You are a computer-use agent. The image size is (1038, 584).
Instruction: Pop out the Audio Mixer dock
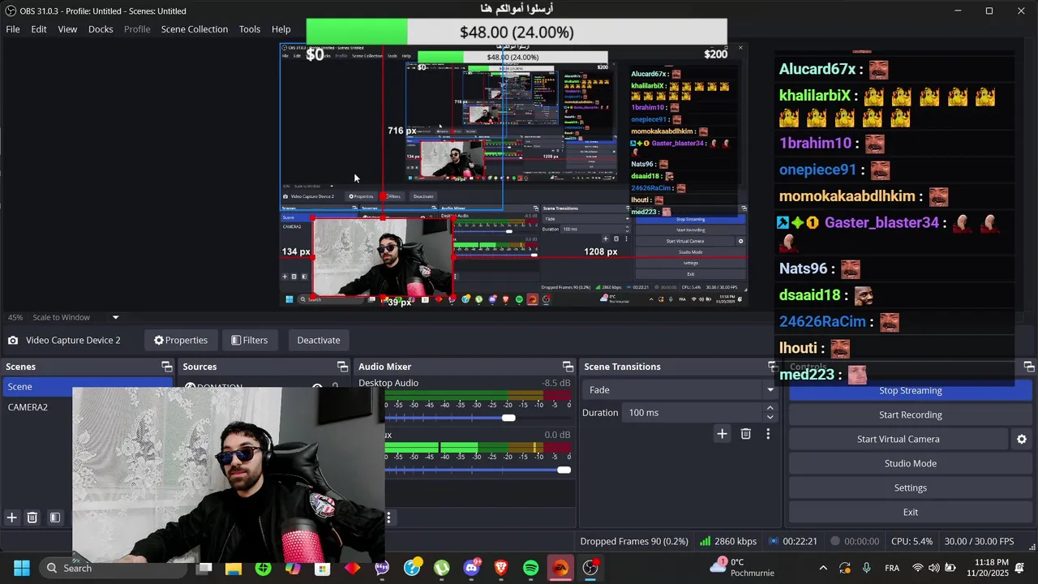(568, 367)
